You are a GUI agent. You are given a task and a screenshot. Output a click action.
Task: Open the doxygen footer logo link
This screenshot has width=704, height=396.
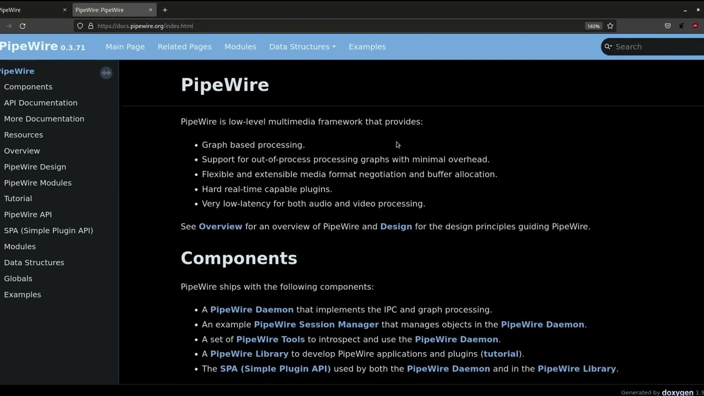[677, 393]
